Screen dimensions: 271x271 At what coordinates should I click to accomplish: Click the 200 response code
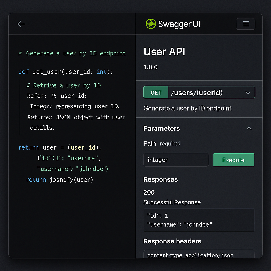pyautogui.click(x=149, y=192)
